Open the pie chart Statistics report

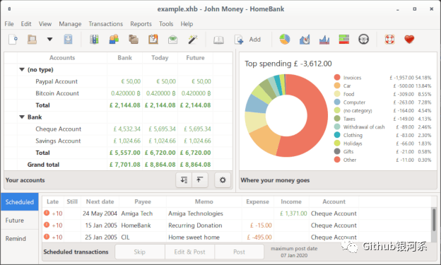[285, 40]
